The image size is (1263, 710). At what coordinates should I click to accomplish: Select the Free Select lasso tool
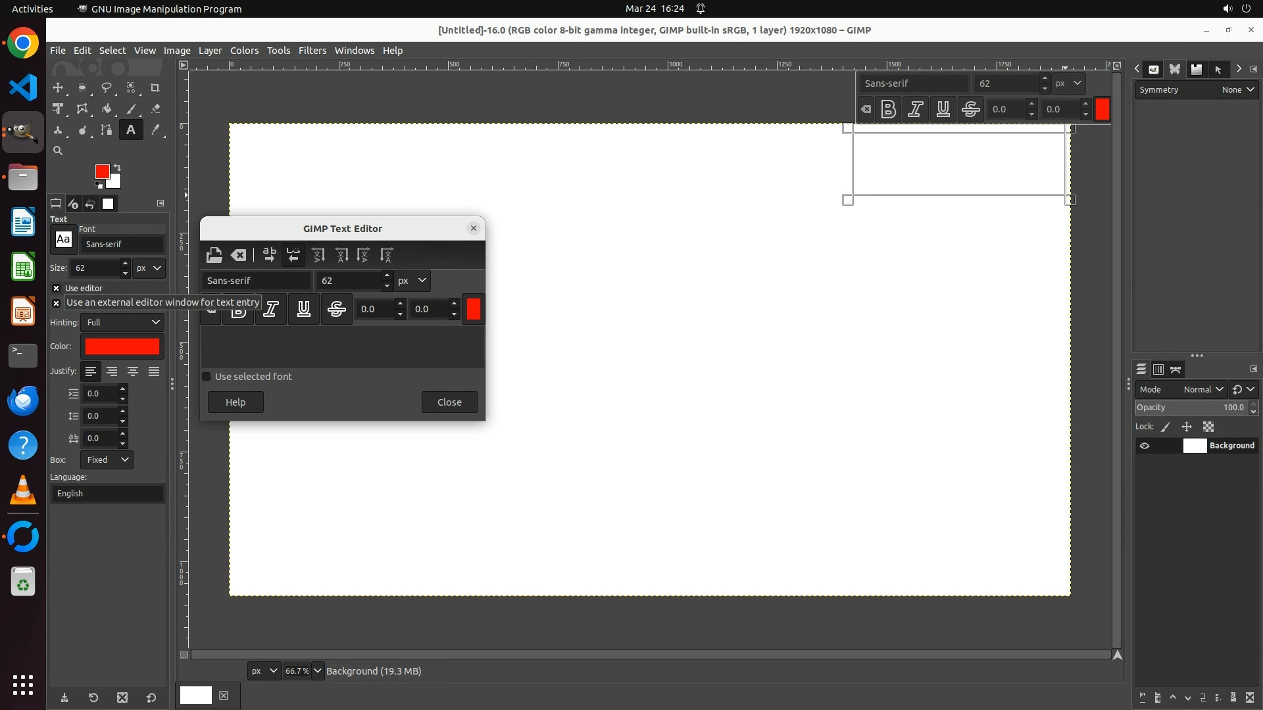click(106, 87)
